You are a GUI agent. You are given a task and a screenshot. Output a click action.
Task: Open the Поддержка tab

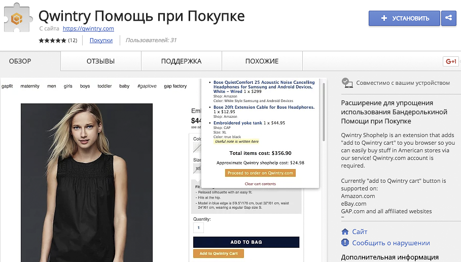pos(181,61)
